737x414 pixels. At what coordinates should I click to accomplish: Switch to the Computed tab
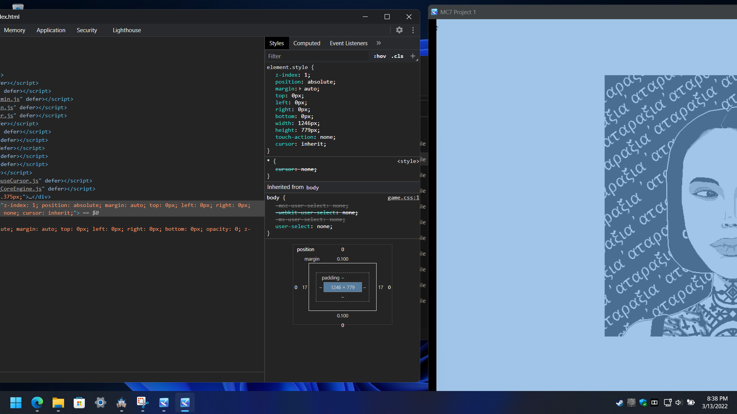[307, 43]
